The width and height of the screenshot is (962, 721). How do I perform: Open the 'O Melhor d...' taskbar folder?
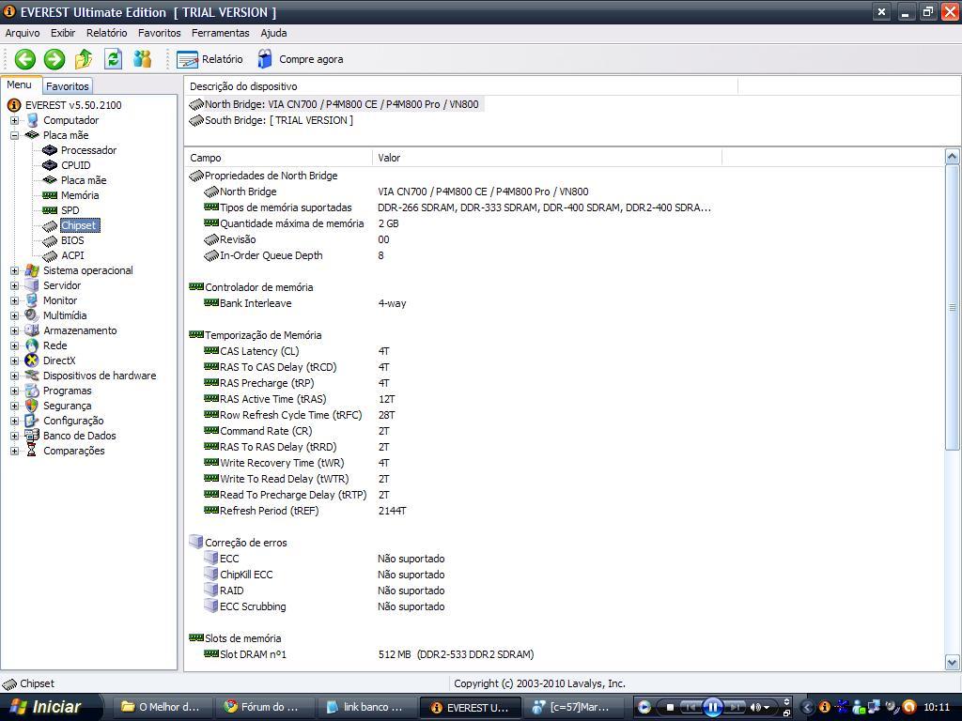tap(161, 708)
